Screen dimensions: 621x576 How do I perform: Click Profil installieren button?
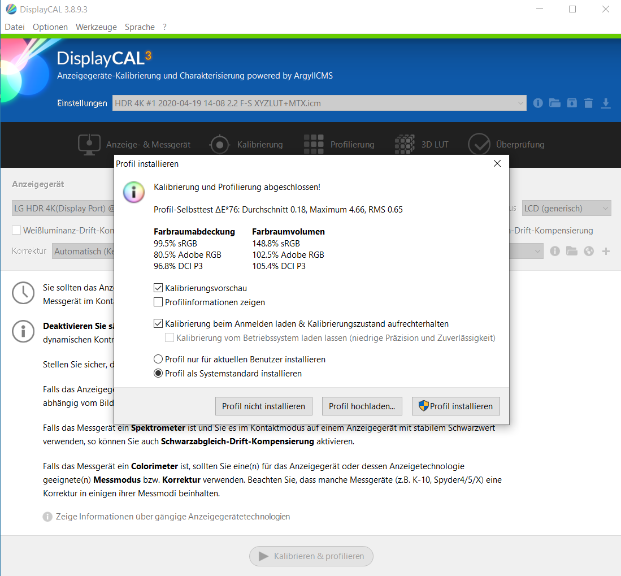point(456,406)
